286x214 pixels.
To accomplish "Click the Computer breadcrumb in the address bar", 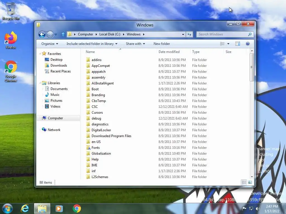I will pyautogui.click(x=85, y=34).
